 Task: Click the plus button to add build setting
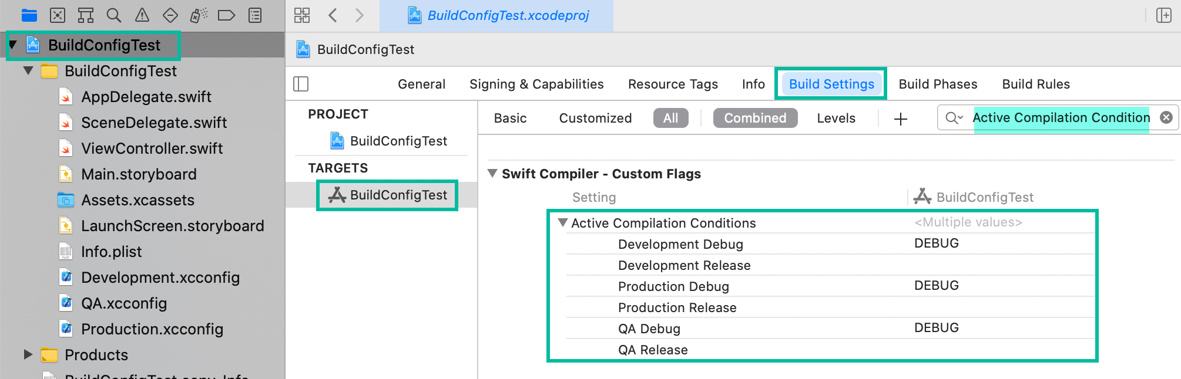click(900, 119)
